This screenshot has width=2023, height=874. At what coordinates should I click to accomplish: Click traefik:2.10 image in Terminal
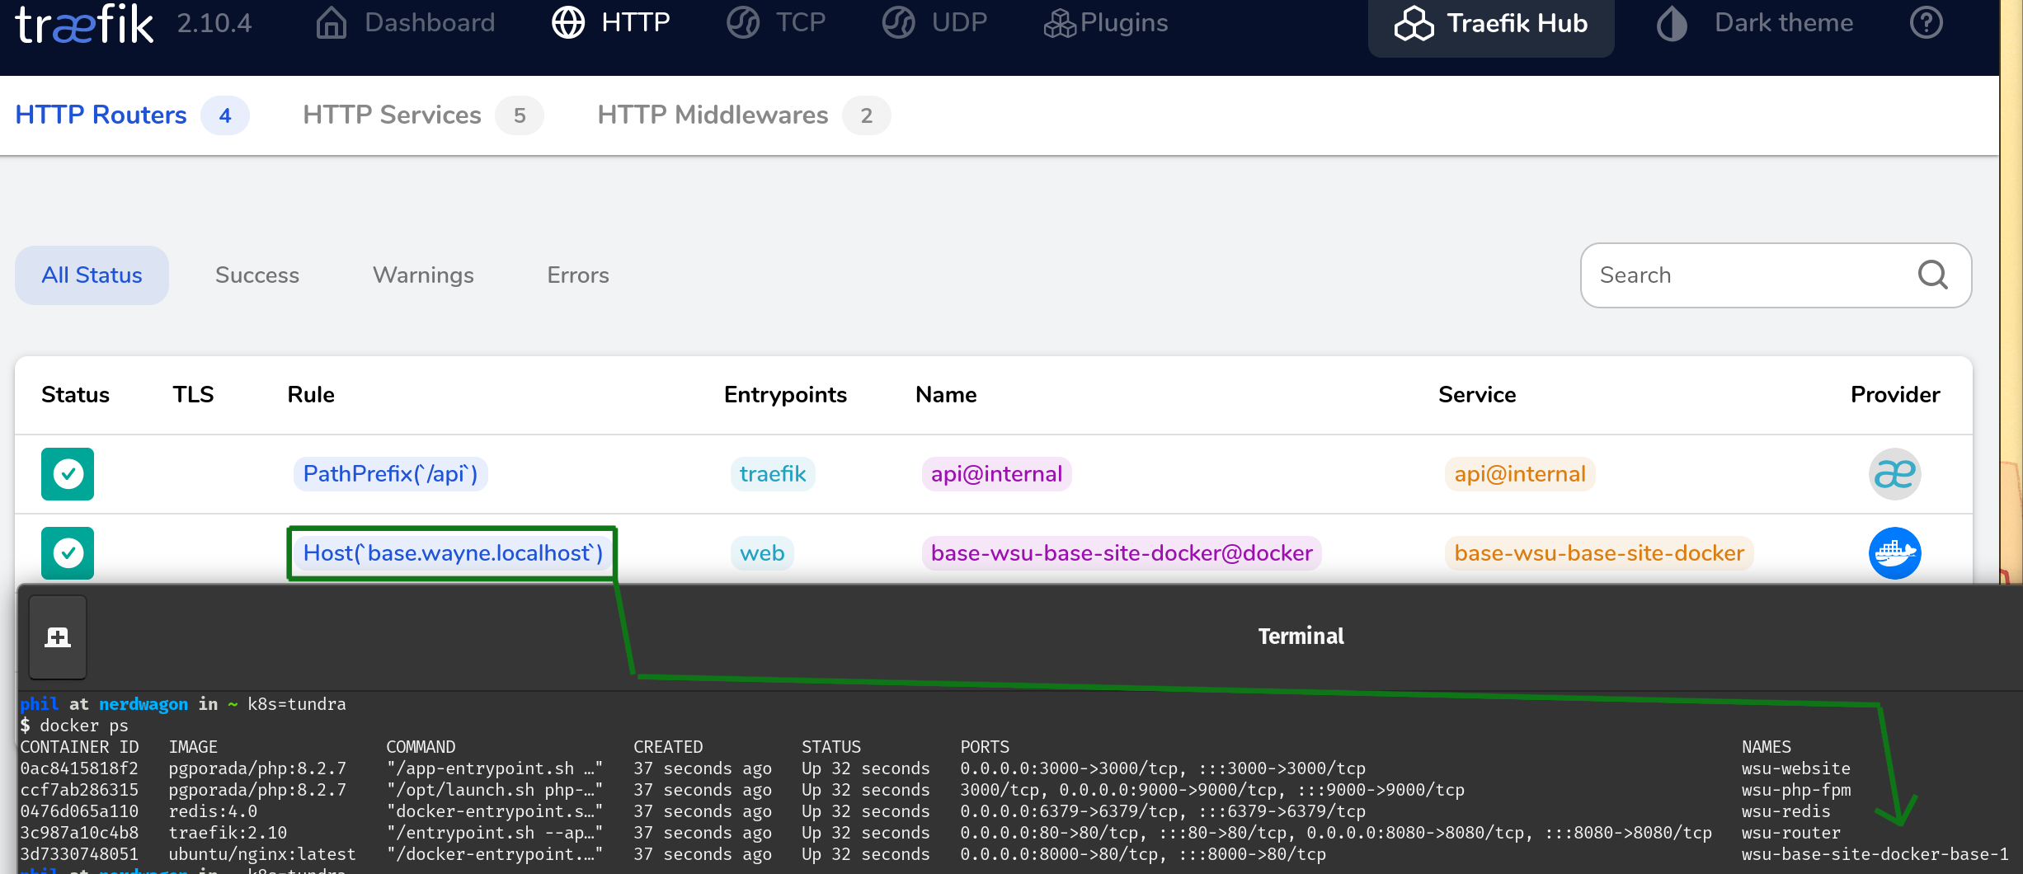click(x=228, y=833)
